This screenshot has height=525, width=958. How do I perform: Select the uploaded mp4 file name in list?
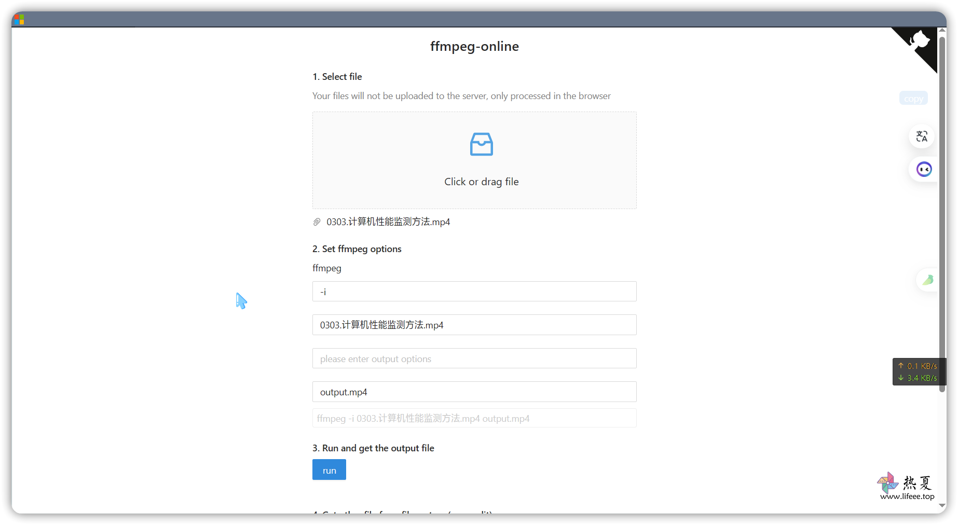tap(388, 222)
